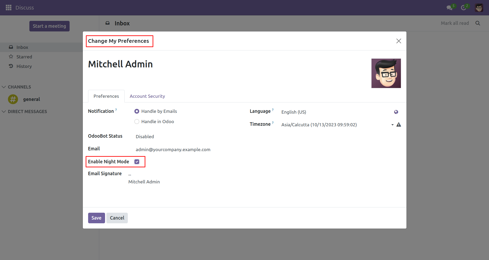Click the timezone warning triangle icon

(399, 125)
